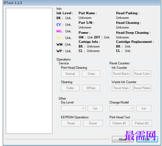Click inside the empty log list panel
162x146 pixels.
(29, 71)
